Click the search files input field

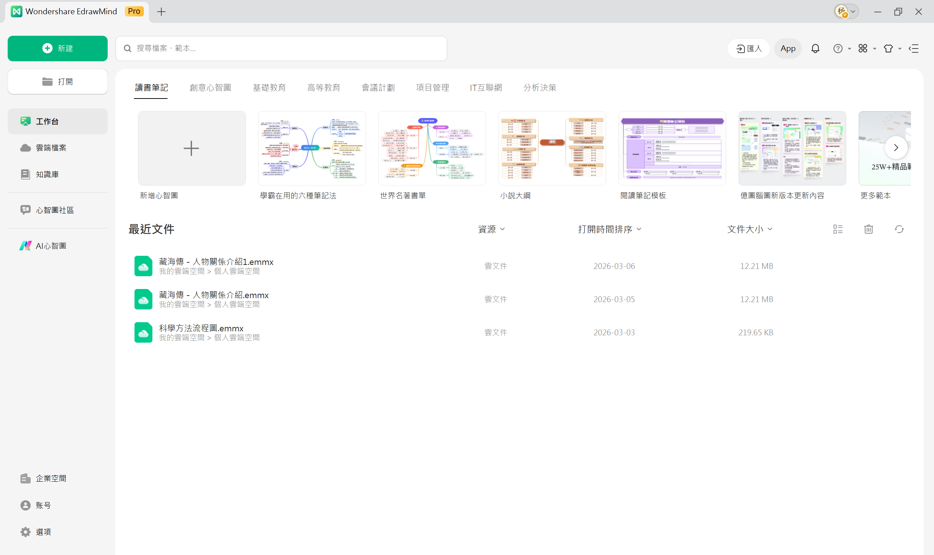[281, 48]
